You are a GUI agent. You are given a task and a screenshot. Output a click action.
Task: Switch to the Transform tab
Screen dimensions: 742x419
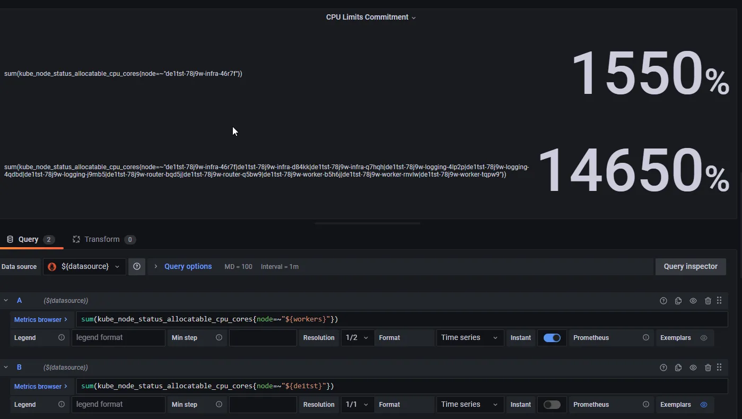(104, 239)
